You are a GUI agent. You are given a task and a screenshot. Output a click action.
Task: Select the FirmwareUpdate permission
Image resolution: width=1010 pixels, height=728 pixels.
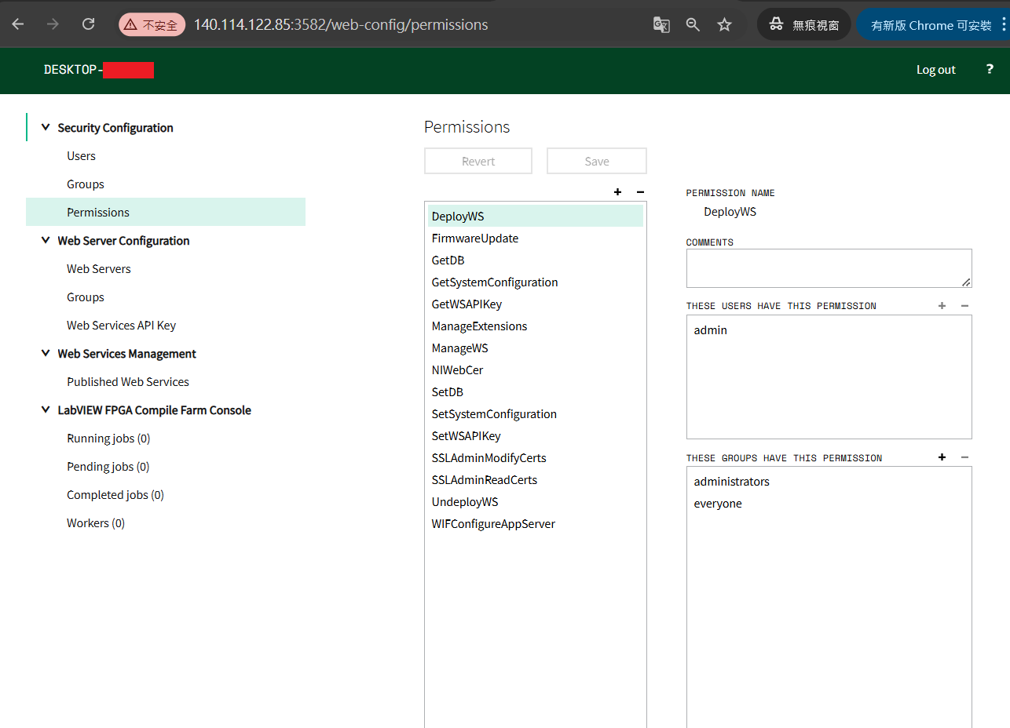[536, 238]
